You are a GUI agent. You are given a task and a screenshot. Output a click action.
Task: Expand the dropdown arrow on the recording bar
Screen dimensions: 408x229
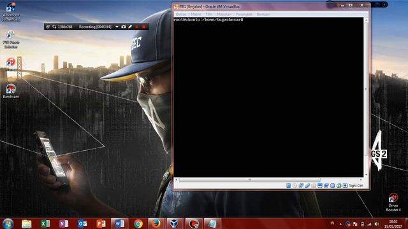click(117, 27)
